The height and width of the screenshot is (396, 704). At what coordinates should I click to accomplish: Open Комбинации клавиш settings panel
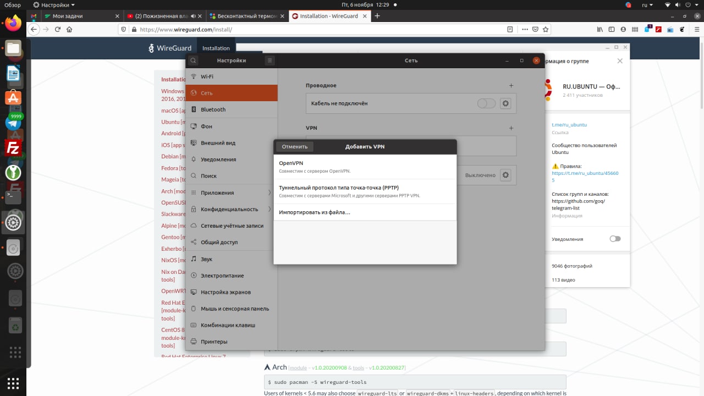(x=232, y=325)
